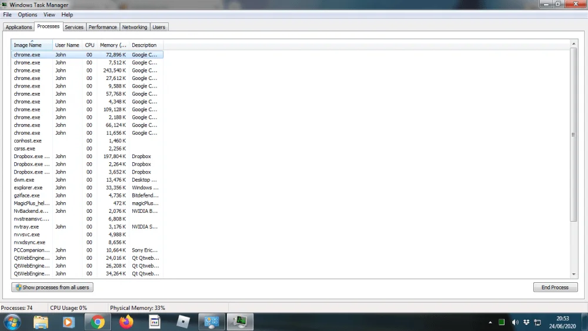588x331 pixels.
Task: Click the Task Manager title bar icon
Action: pyautogui.click(x=4, y=5)
